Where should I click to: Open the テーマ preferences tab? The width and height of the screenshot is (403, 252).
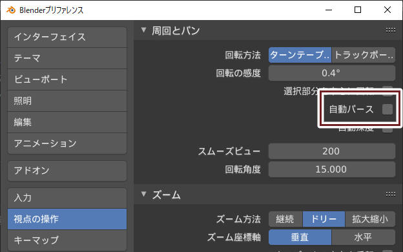[x=67, y=58]
